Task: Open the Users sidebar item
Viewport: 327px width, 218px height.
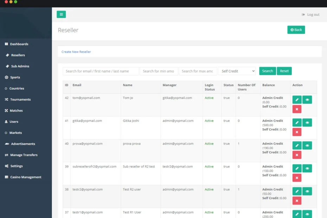Action: [12, 122]
